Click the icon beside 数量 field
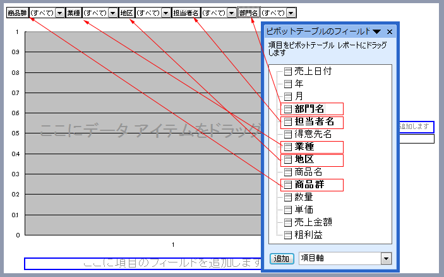444x277 pixels. (288, 197)
